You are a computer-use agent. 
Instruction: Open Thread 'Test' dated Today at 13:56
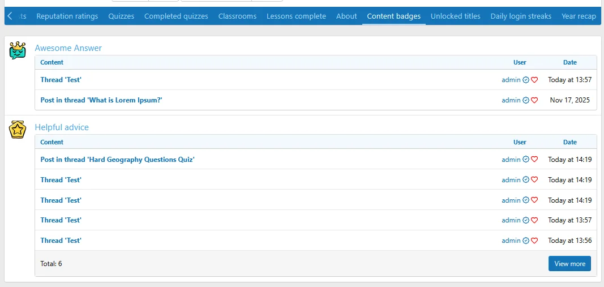coord(61,241)
